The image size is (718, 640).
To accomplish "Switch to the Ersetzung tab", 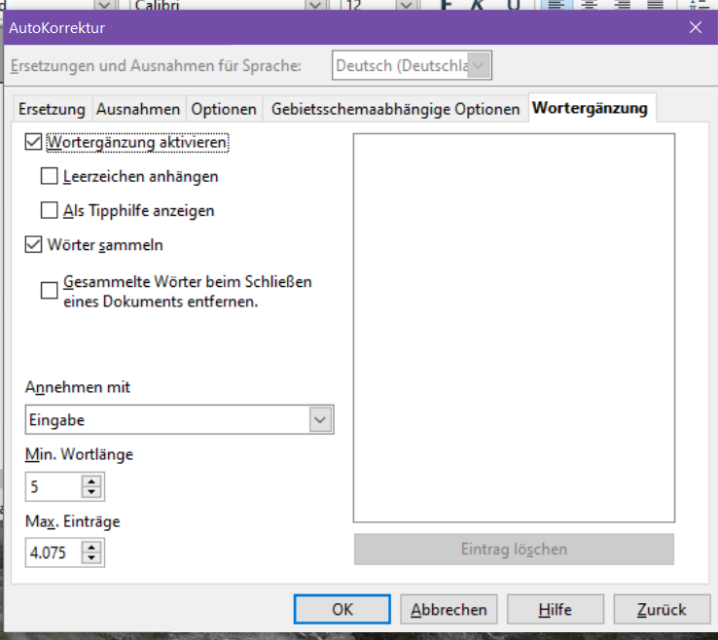I will tap(52, 109).
